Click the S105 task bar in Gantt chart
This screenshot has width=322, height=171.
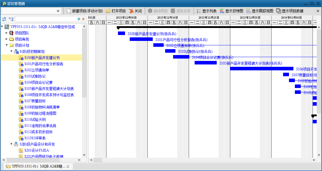[x=206, y=63]
